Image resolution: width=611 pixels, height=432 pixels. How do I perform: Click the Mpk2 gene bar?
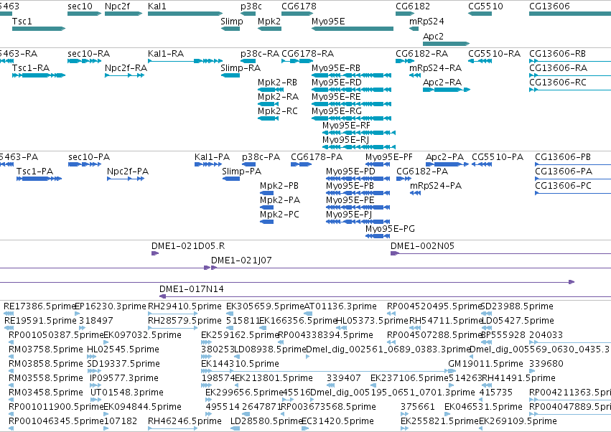[x=269, y=29]
